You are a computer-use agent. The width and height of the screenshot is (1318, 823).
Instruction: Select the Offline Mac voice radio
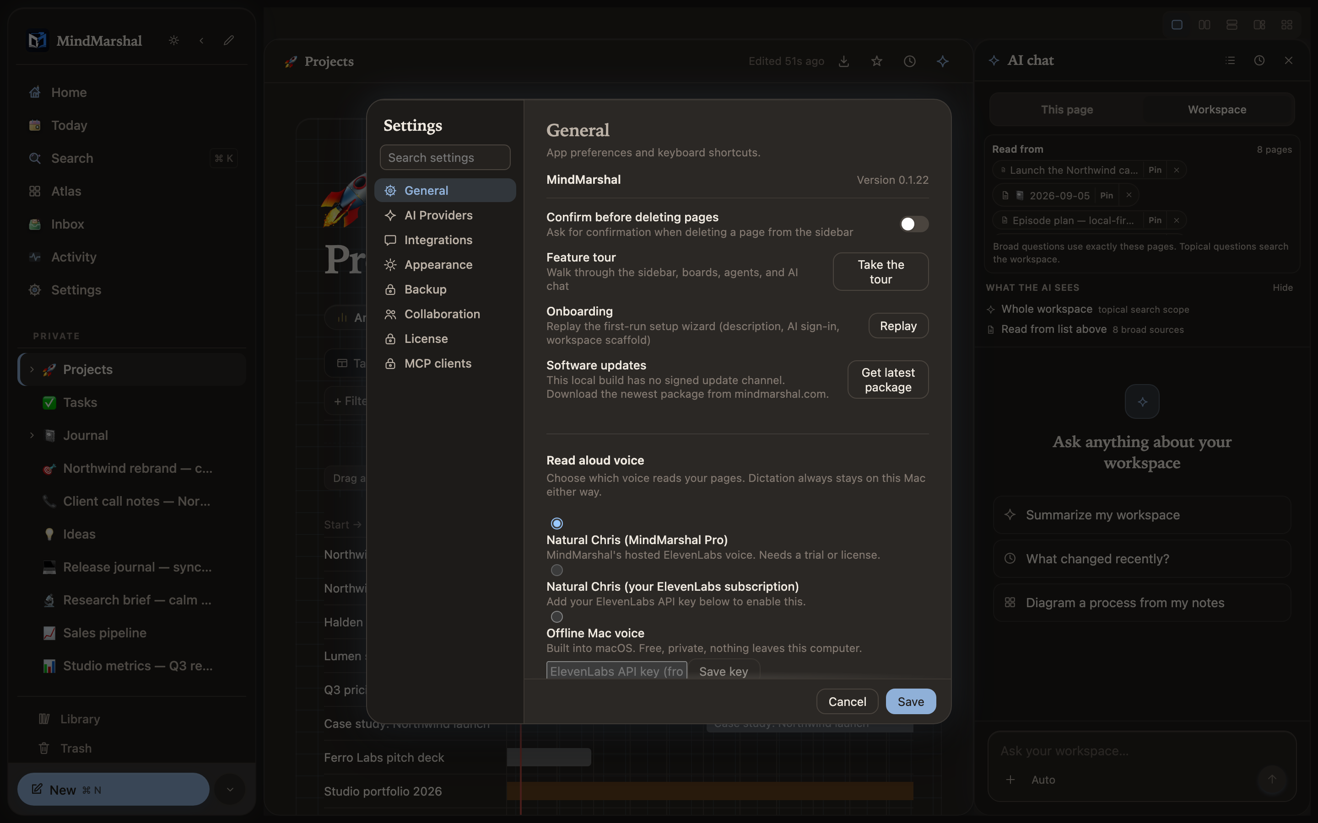tap(556, 617)
